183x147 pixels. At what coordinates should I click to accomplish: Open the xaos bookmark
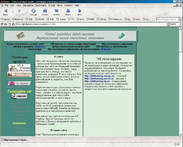pyautogui.click(x=136, y=19)
